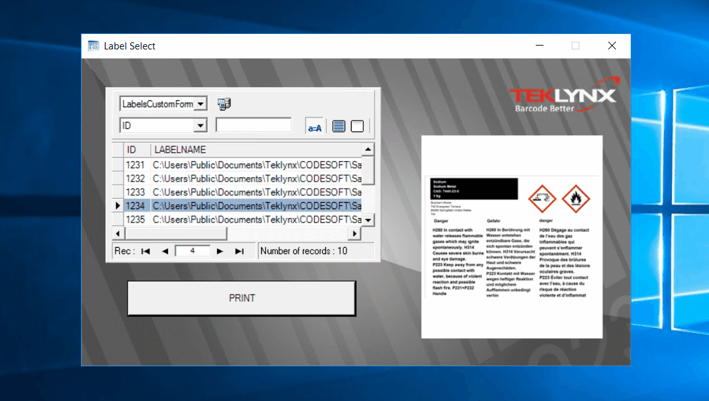709x401 pixels.
Task: Click the database connection icon
Action: tap(224, 104)
